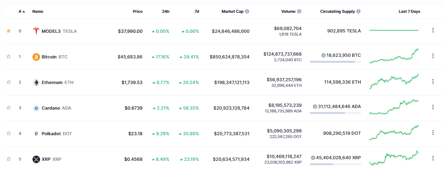
Task: Click the Bitcoin orange logo icon
Action: tap(36, 57)
